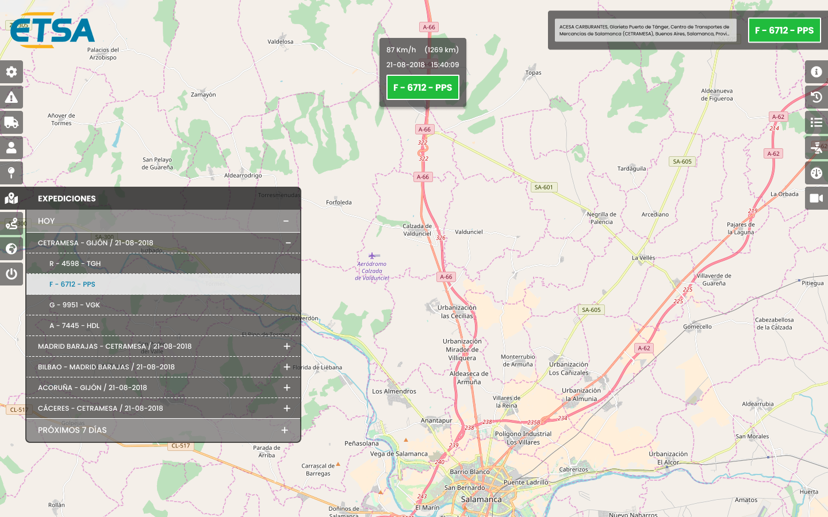828x517 pixels.
Task: Select vehicle G - 9951 - VGK
Action: pos(75,305)
